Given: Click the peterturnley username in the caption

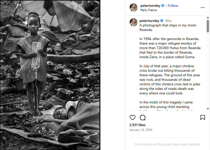Looking at the screenshot, I should click(149, 21).
